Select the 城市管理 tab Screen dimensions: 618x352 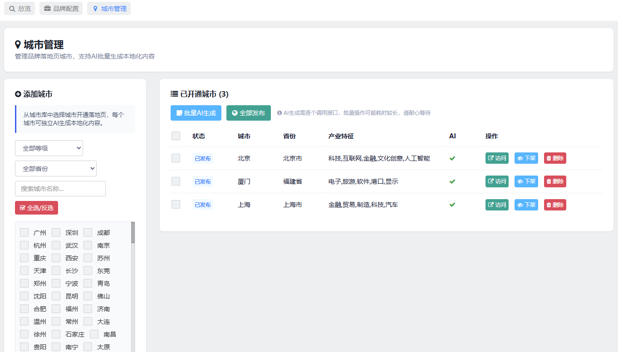[109, 9]
